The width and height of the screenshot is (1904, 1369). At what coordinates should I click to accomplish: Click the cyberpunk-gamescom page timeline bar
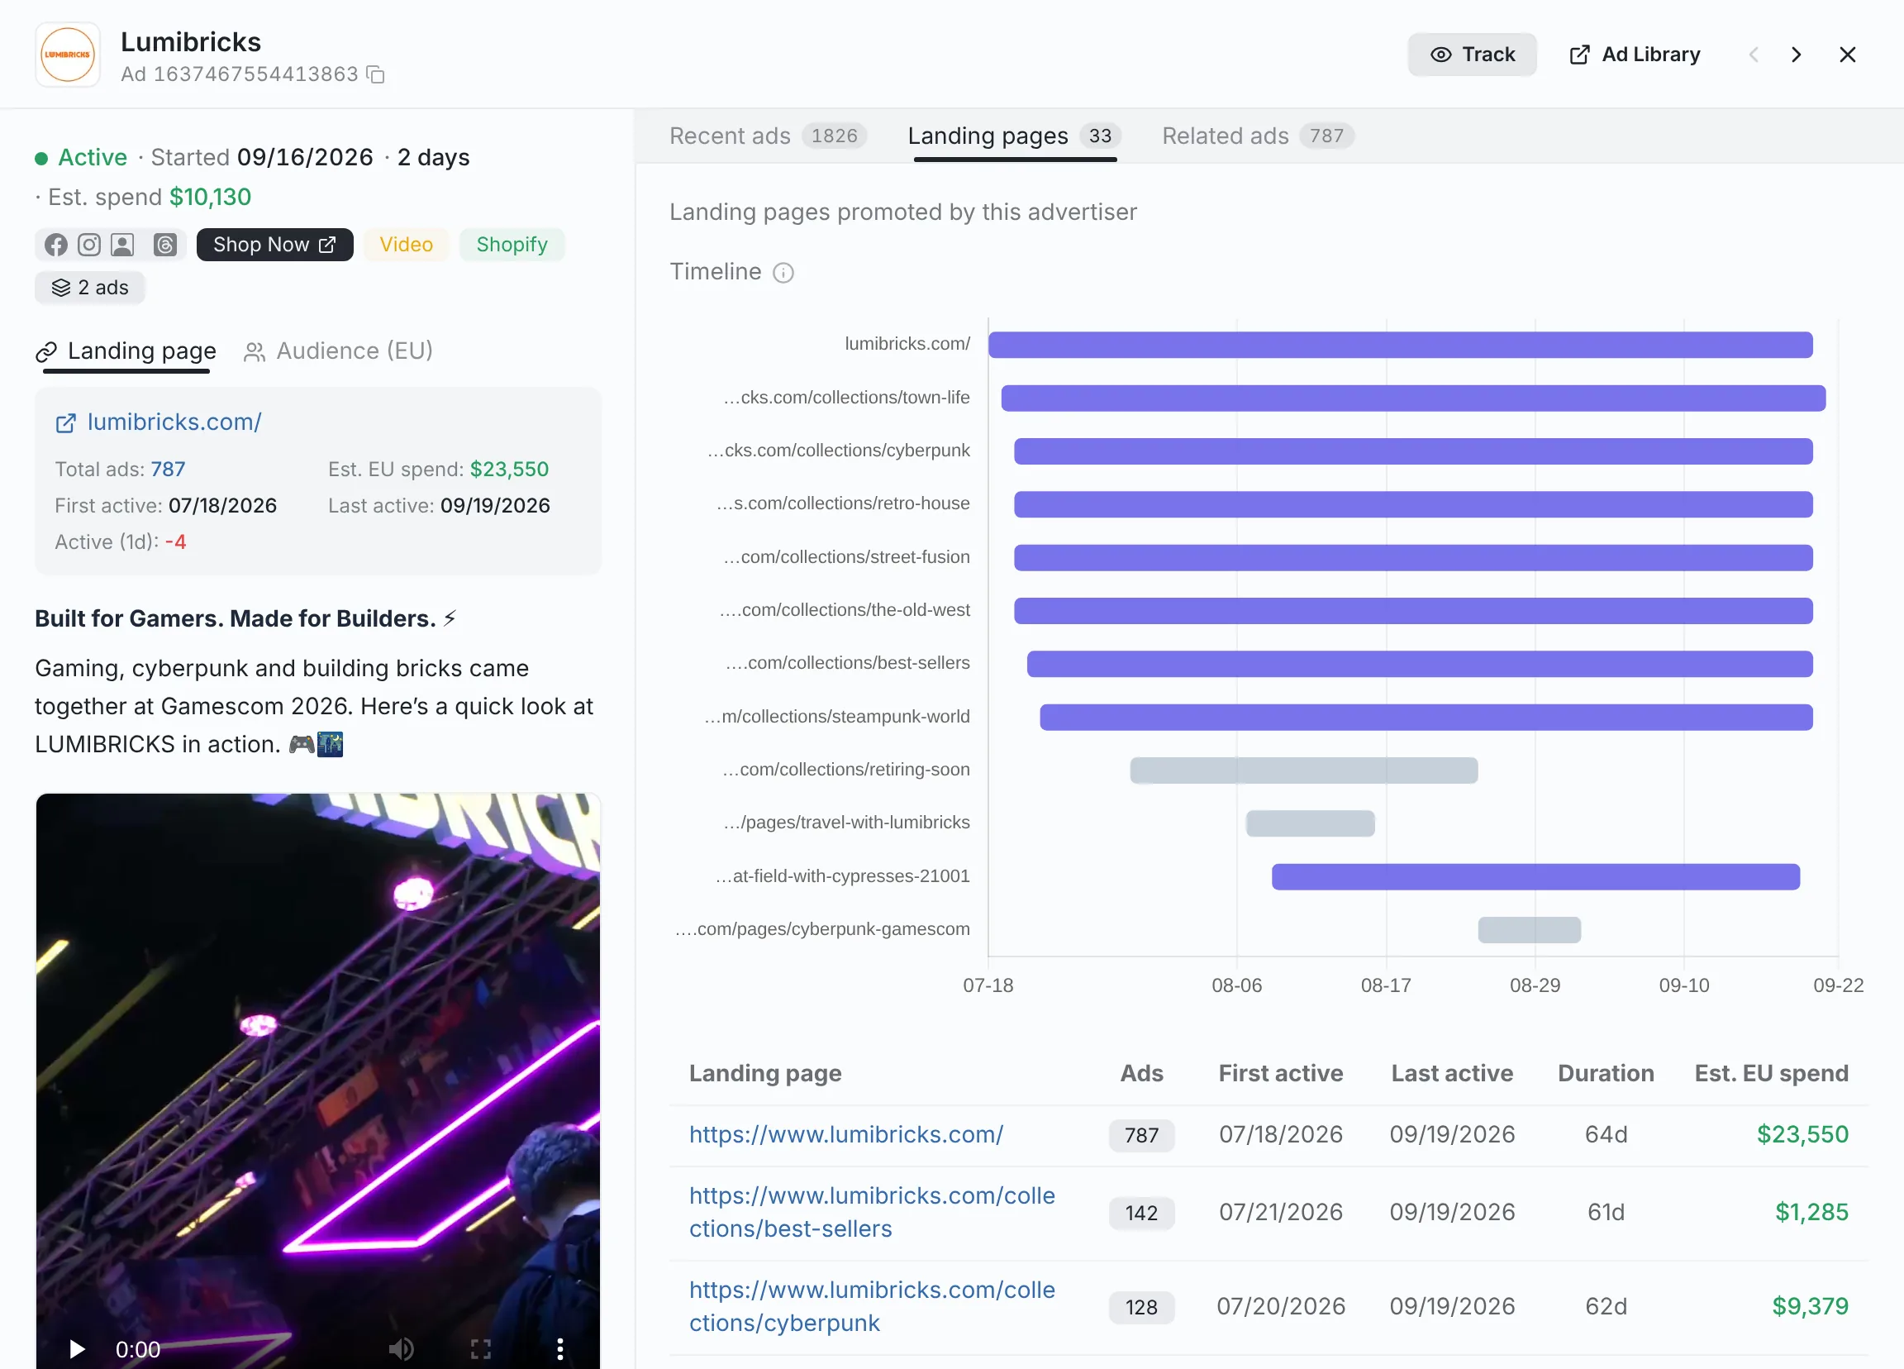coord(1530,930)
